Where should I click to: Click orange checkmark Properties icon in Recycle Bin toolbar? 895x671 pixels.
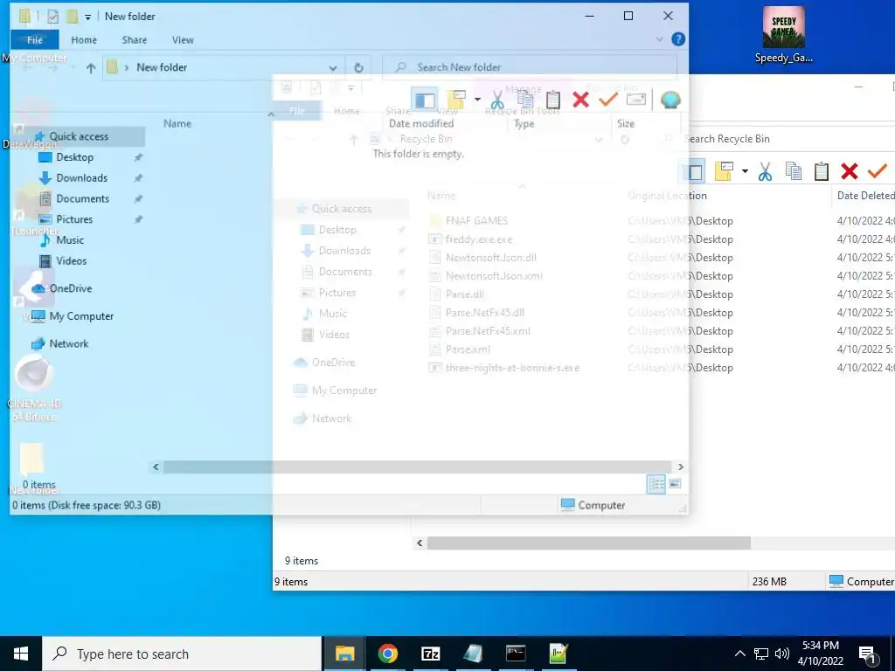[x=877, y=171]
